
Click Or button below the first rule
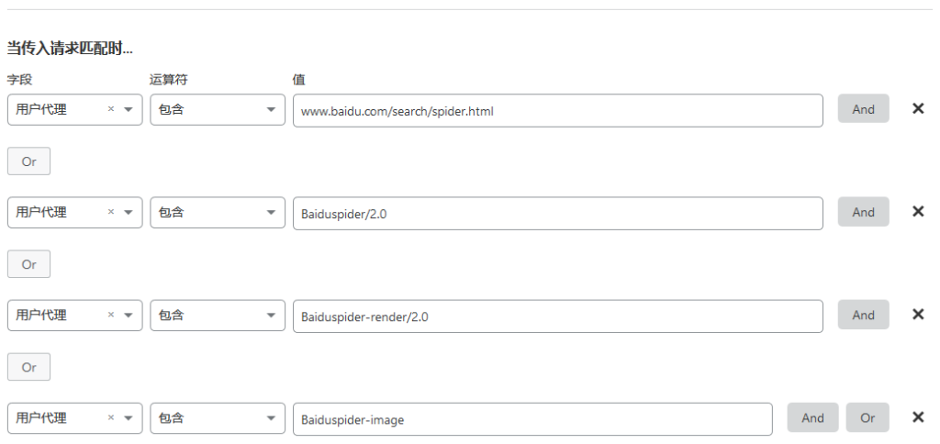(x=28, y=161)
